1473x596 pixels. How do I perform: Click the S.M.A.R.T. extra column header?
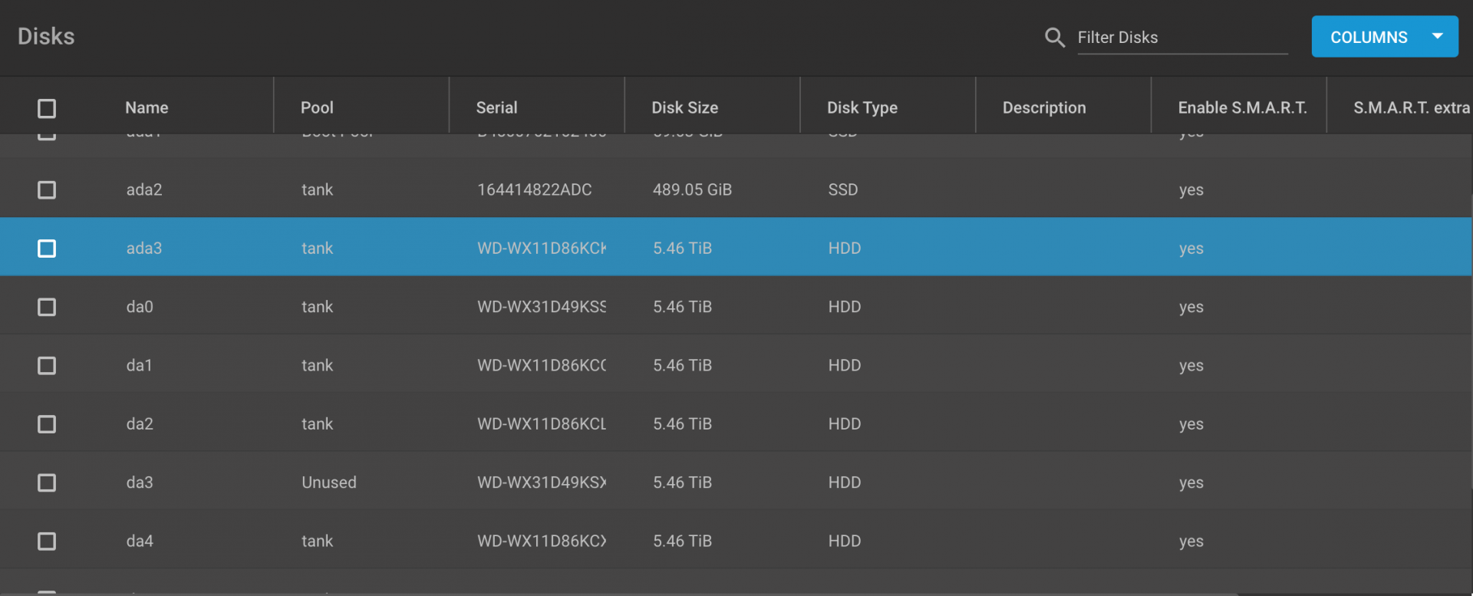1411,107
